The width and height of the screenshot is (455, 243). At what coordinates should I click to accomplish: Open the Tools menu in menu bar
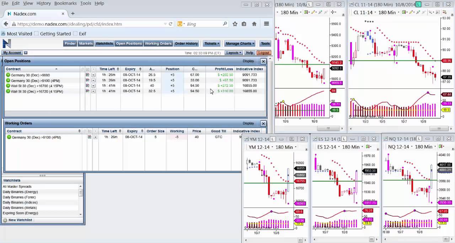(86, 3)
